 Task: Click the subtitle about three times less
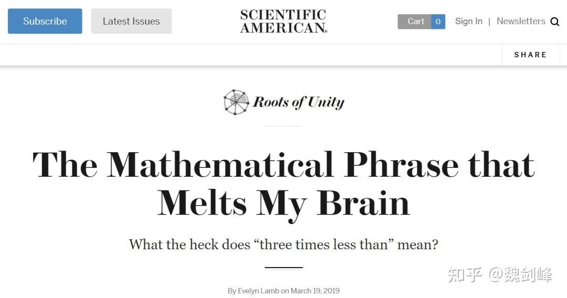coord(283,244)
